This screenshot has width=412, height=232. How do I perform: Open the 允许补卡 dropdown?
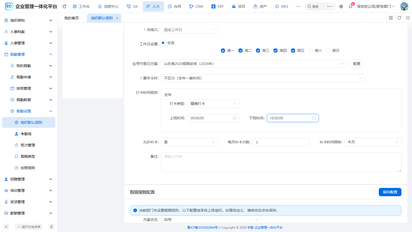tap(189, 142)
